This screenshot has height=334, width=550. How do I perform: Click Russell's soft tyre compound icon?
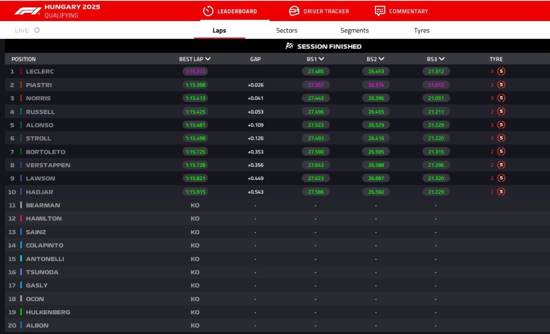click(x=501, y=112)
